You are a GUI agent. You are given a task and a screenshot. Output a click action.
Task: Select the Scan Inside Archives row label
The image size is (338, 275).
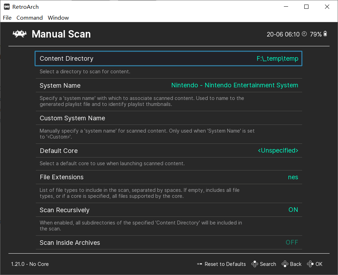point(70,243)
